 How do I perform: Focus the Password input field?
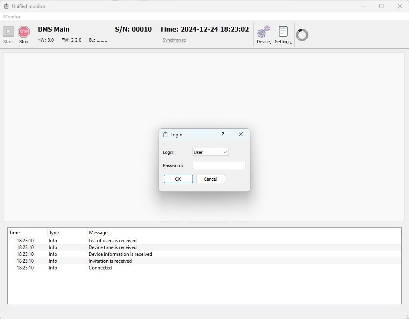coord(219,165)
